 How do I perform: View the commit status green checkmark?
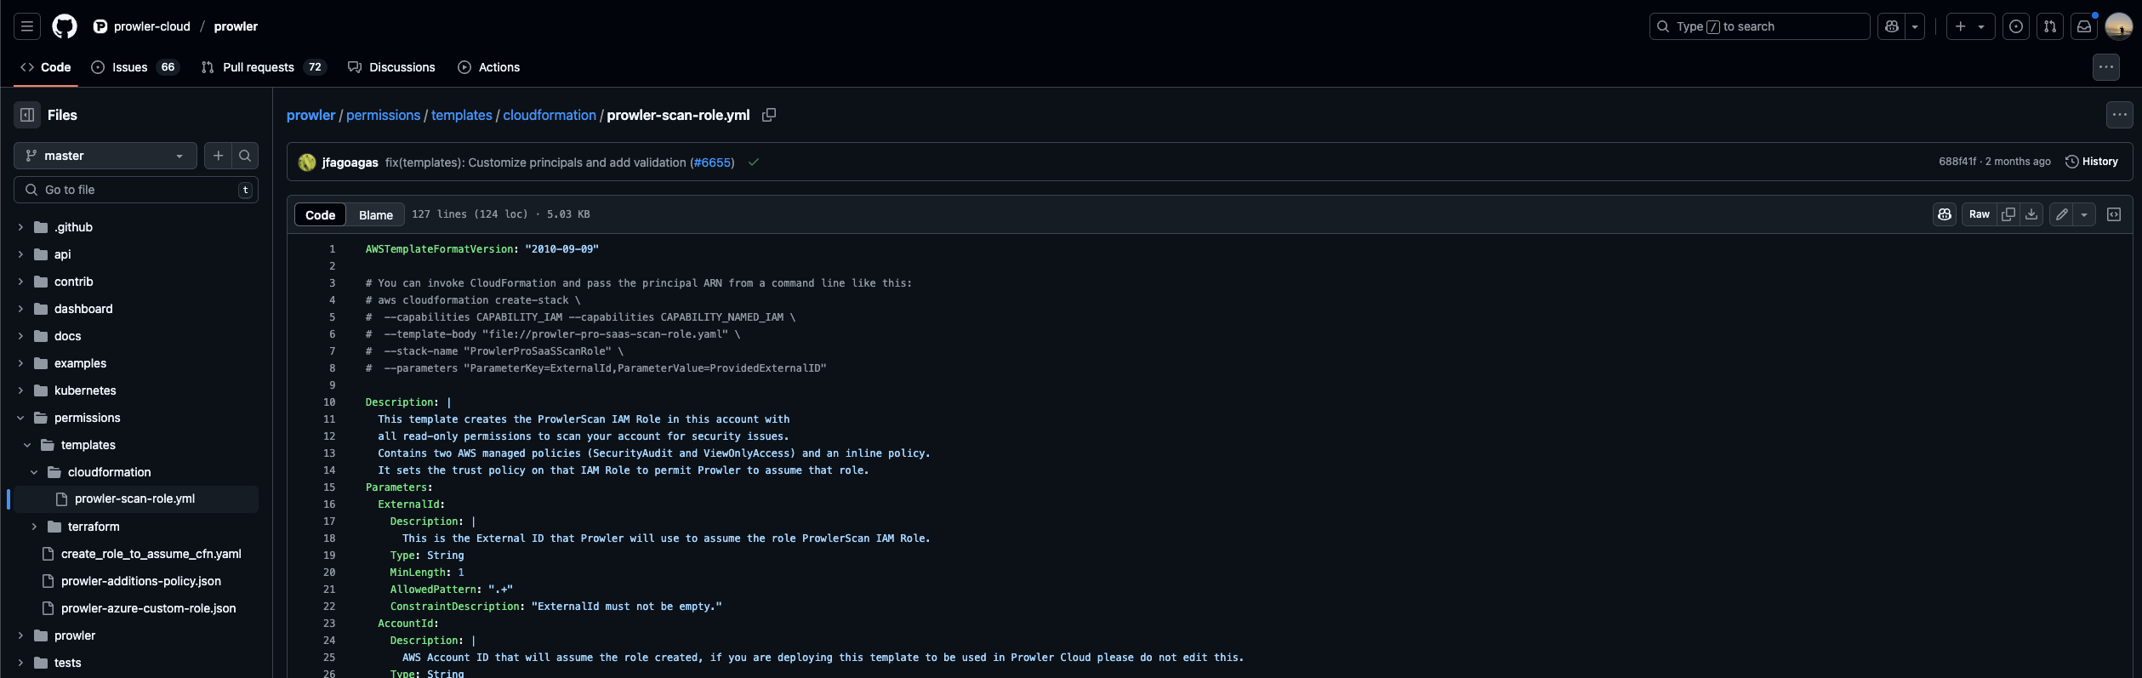coord(754,162)
